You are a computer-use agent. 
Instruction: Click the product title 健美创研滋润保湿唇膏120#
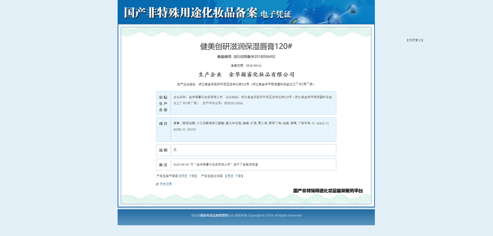246,46
